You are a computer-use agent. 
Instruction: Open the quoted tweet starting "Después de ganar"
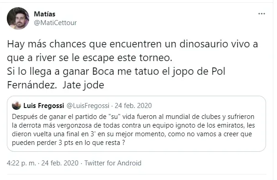[x=136, y=123]
